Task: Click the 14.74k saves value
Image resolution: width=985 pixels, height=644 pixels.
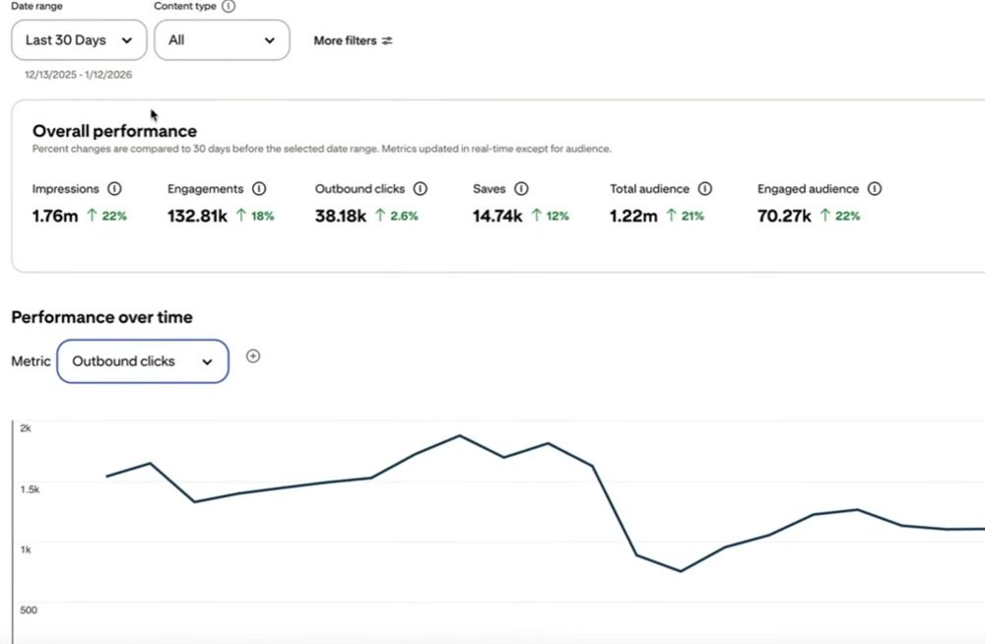Action: pos(497,216)
